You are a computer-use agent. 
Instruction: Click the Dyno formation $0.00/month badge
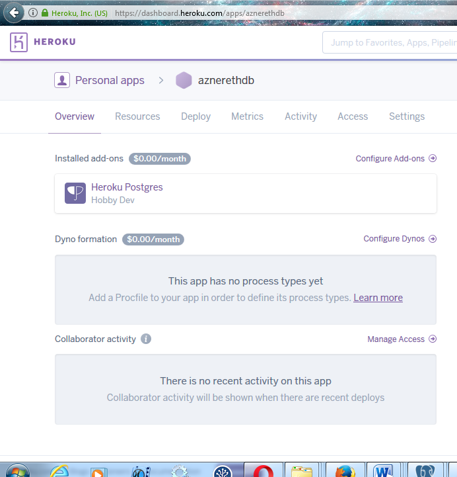153,239
